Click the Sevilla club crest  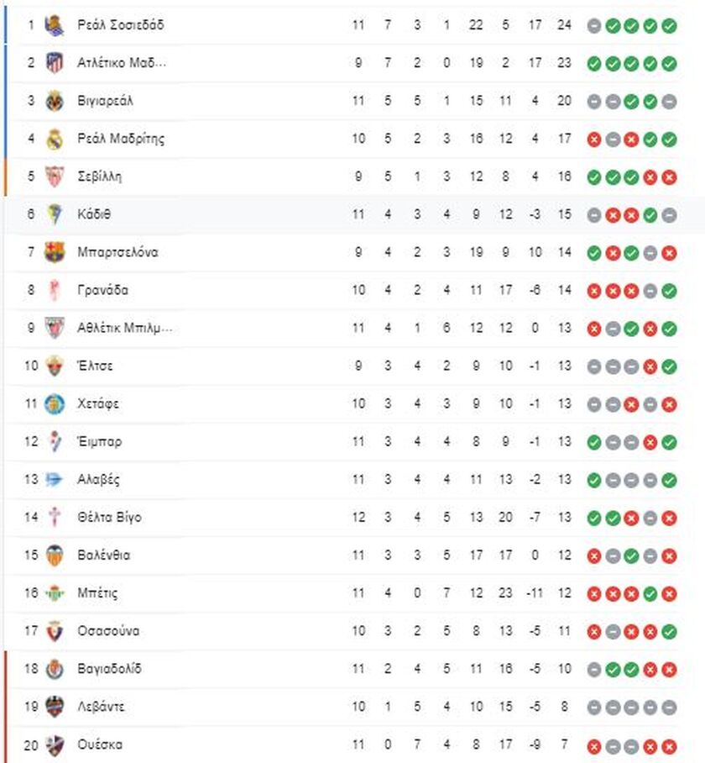coord(55,176)
